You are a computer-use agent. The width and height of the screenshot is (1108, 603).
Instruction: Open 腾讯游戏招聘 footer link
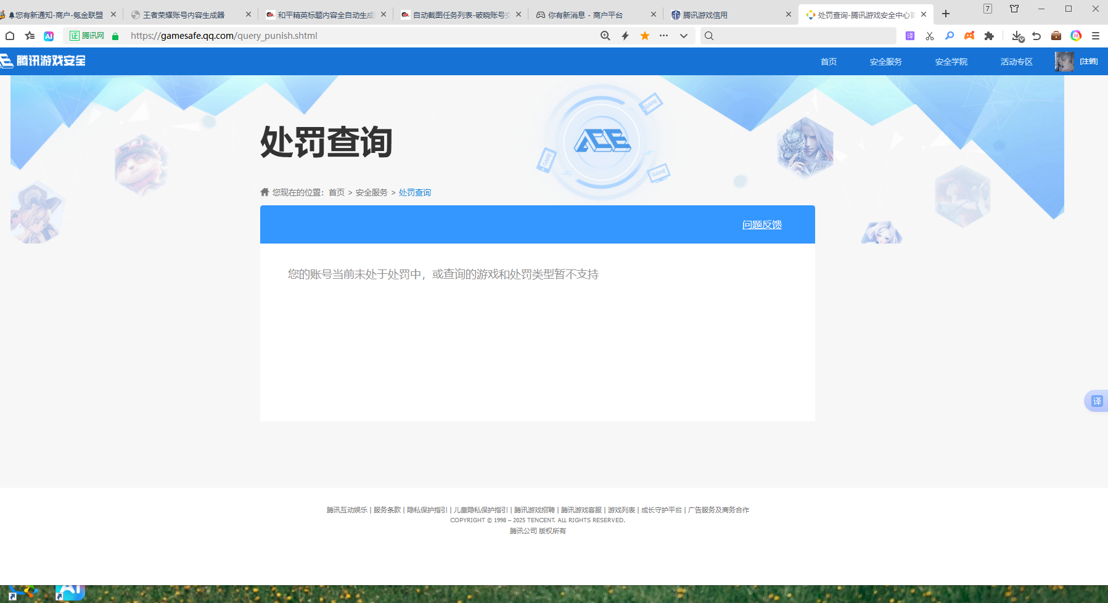535,510
